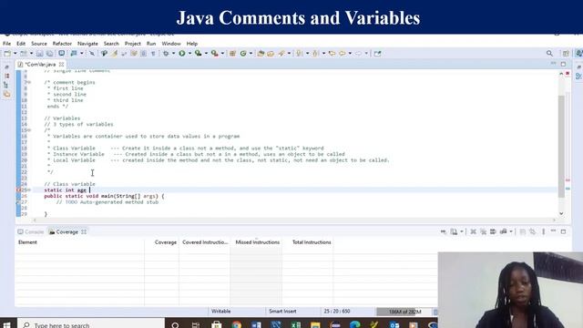583x328 pixels.
Task: Click the Debug bug icon
Action: 166,54
